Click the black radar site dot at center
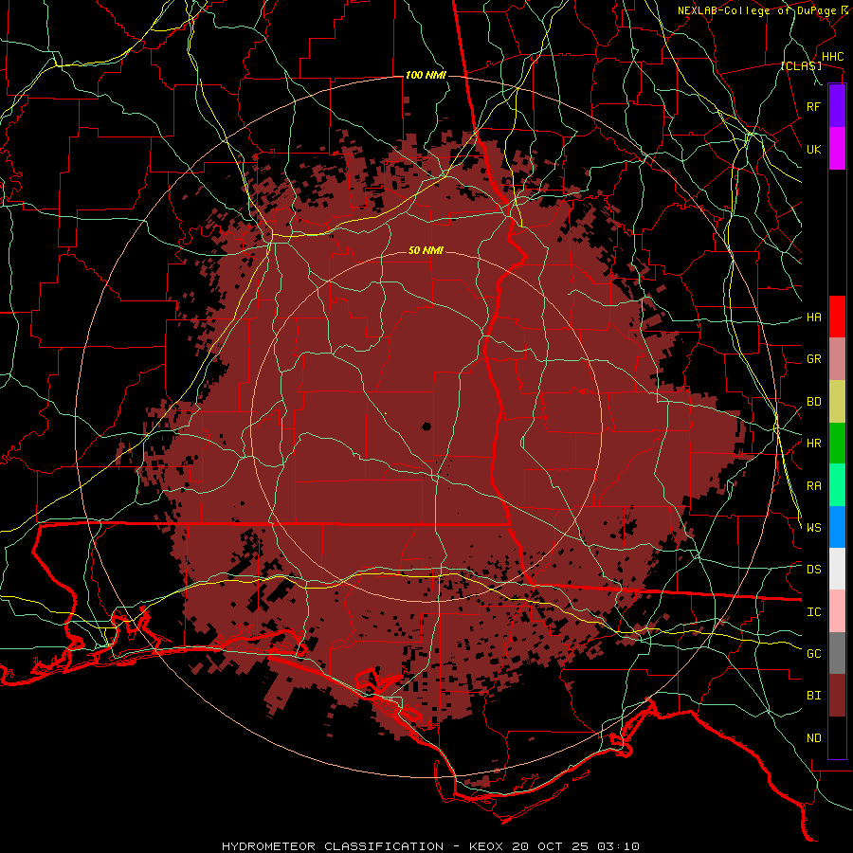 click(x=426, y=426)
